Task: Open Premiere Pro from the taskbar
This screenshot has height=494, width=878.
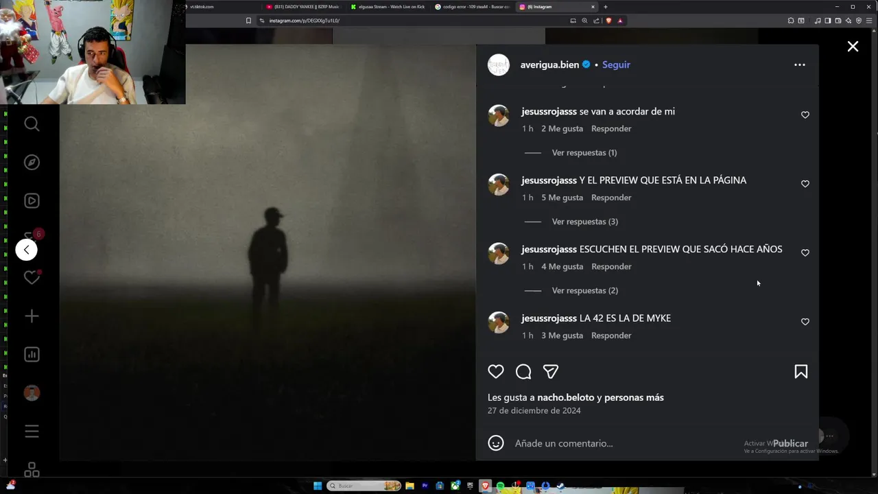Action: pos(425,486)
